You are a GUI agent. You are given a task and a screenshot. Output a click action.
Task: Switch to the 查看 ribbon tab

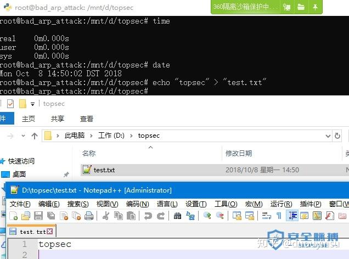tap(87, 119)
